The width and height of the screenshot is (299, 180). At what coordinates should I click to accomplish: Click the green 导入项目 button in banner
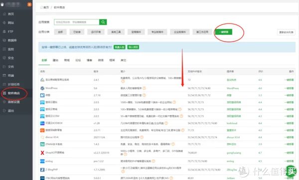coord(133,47)
